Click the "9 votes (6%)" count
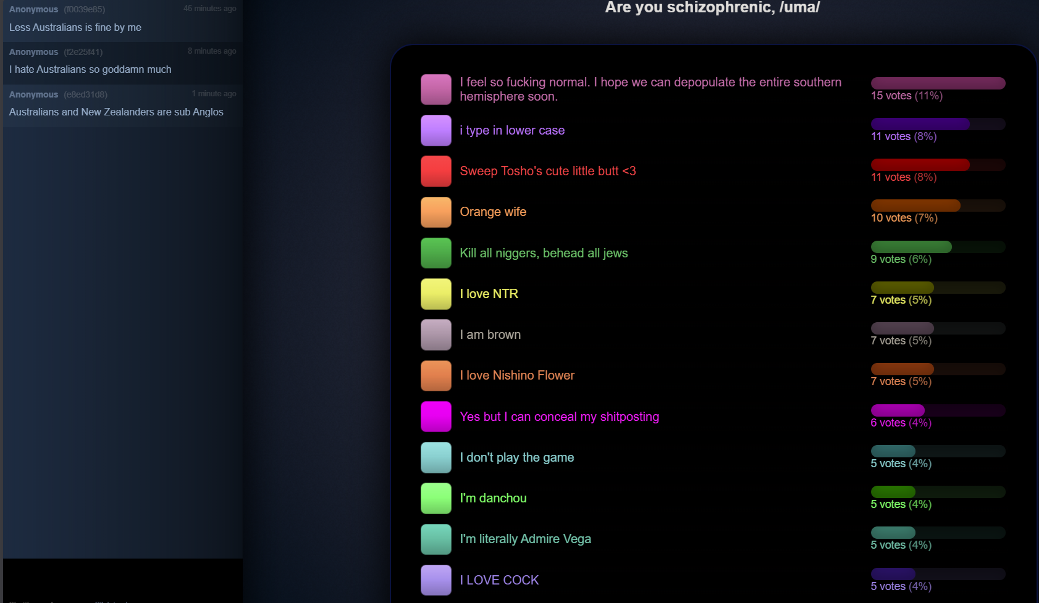 coord(901,259)
